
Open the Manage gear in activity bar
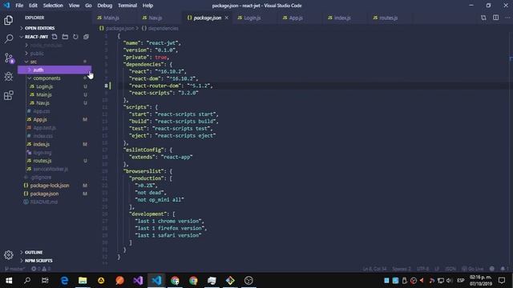9,254
